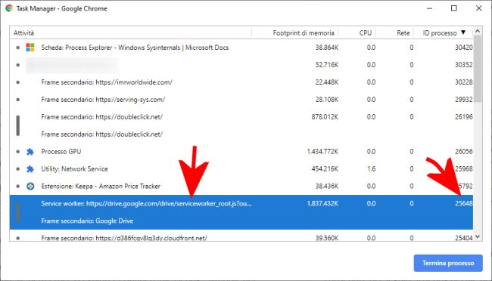Select Frame secondario imrworldwide.com row
Image resolution: width=492 pixels, height=281 pixels.
tap(241, 82)
